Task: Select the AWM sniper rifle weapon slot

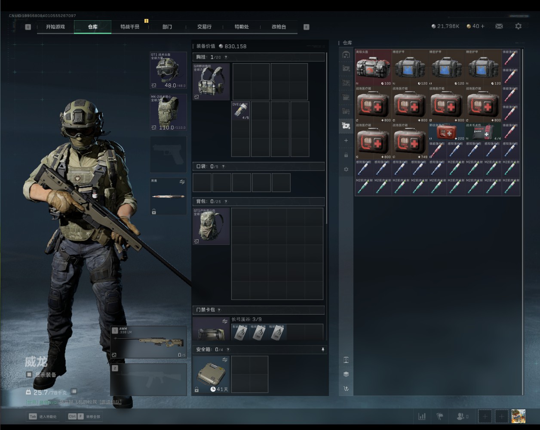Action: [149, 342]
